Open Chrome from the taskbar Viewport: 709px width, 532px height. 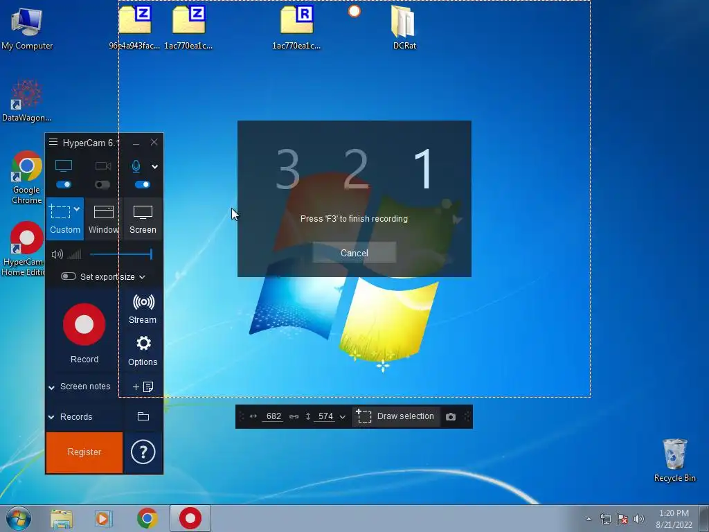147,518
